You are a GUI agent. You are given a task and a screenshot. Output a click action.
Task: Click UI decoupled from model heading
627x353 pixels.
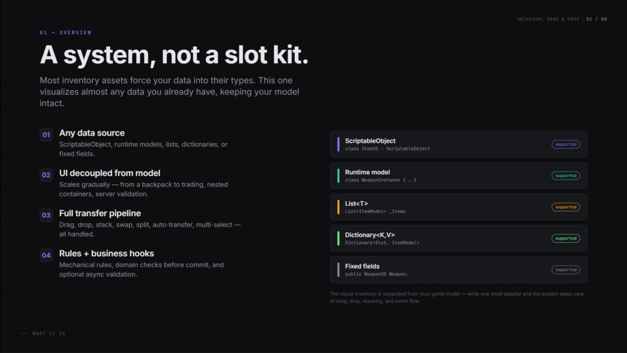tap(110, 173)
